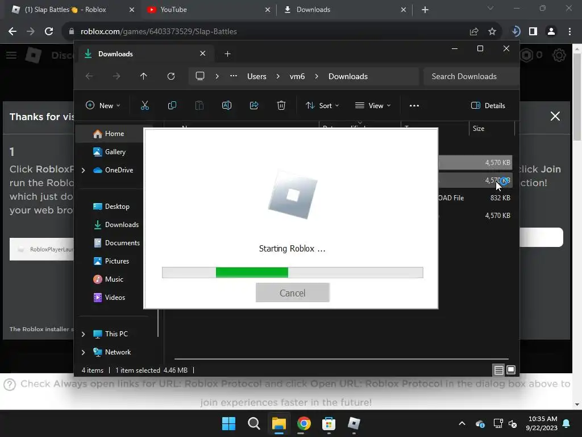This screenshot has height=437, width=582.
Task: Open the Chrome profile icon
Action: point(551,32)
